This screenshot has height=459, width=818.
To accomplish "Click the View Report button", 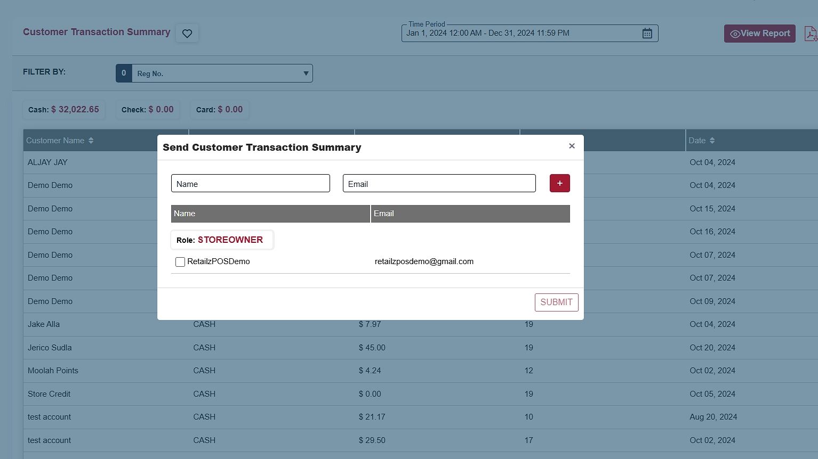I will [759, 34].
